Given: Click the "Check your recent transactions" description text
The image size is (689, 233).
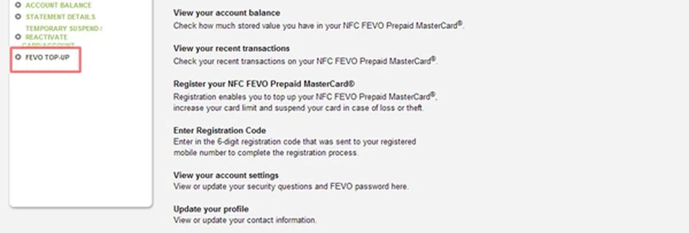Looking at the screenshot, I should point(305,60).
